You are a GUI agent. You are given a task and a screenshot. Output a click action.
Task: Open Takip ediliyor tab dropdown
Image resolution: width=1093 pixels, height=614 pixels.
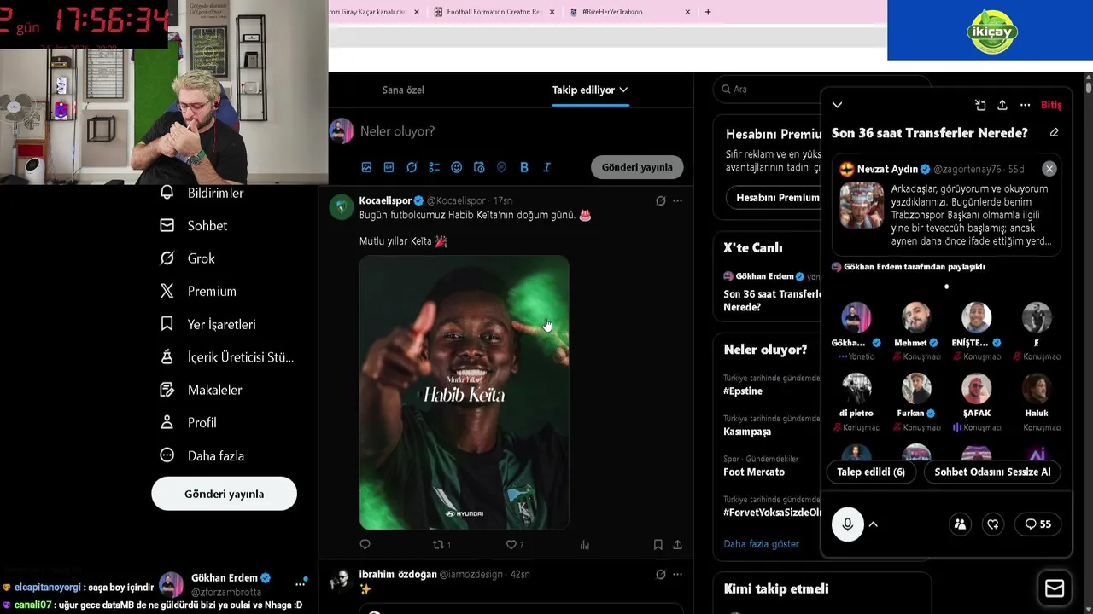pos(590,90)
